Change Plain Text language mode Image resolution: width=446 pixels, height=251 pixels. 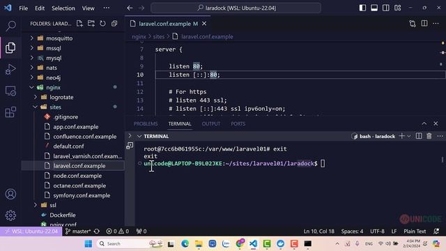tap(415, 231)
